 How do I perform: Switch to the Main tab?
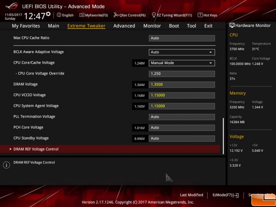coord(53,26)
